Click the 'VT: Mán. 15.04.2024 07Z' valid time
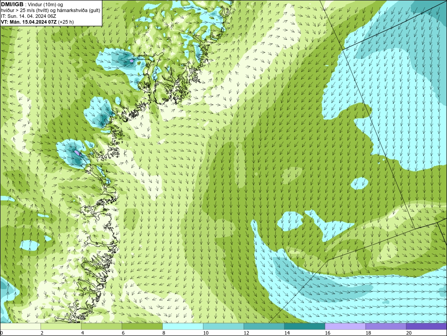The image size is (447, 336). pos(29,22)
